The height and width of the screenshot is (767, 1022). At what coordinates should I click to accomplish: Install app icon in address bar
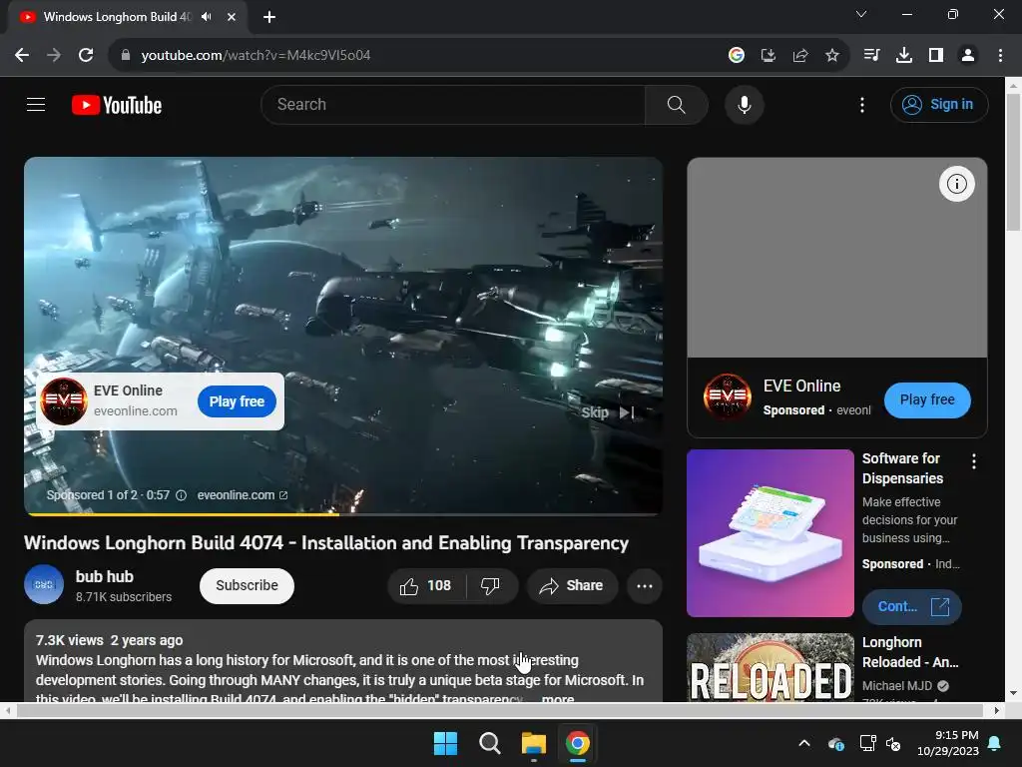click(768, 55)
